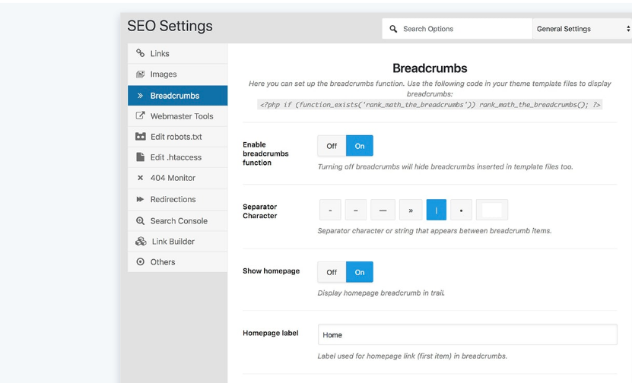Screen dimensions: 632x383
Task: Click the Edit robots.txt robot icon
Action: 140,136
